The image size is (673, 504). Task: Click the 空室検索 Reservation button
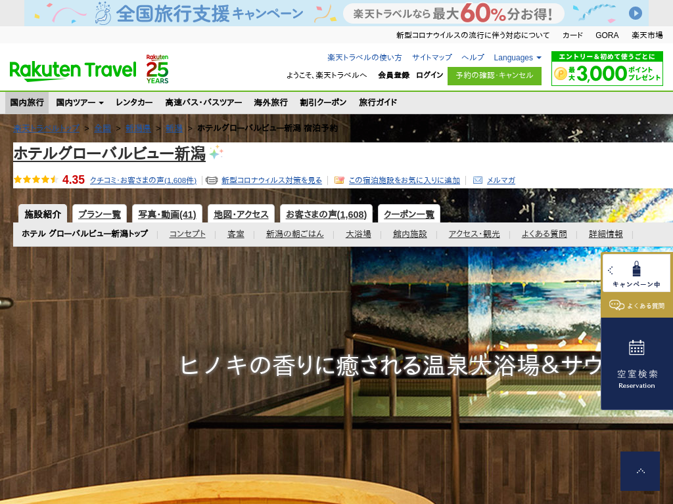[x=636, y=364]
